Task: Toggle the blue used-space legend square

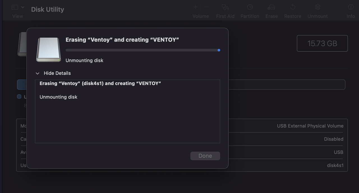Action: [19, 97]
